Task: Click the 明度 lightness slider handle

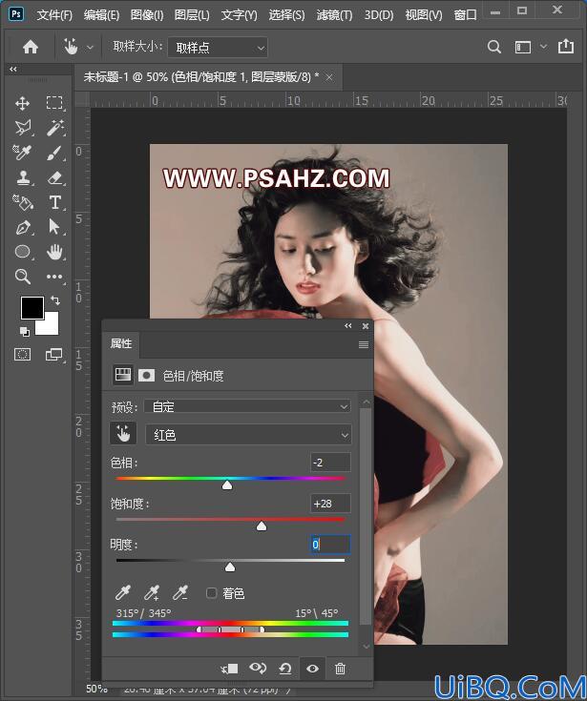Action: point(230,567)
